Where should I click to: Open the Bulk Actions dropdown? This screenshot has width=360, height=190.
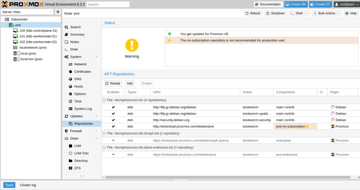pyautogui.click(x=327, y=13)
